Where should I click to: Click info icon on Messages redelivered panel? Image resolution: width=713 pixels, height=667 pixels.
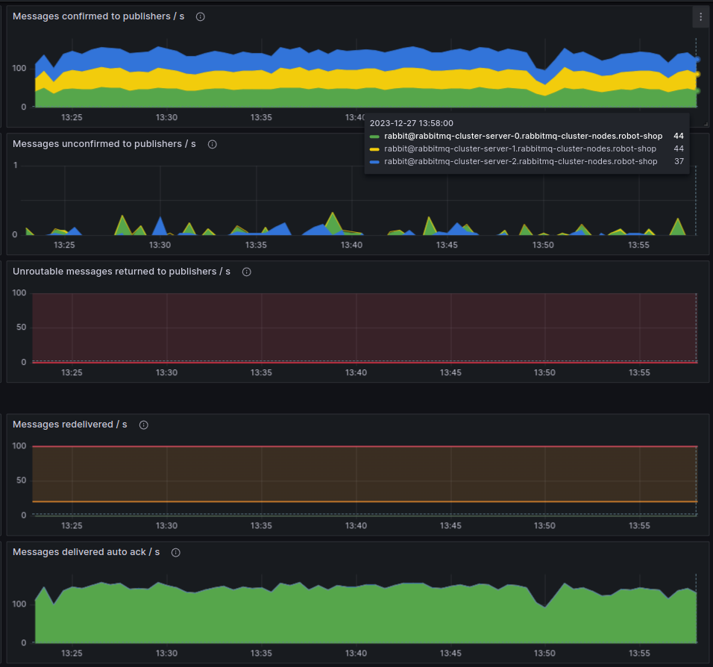142,425
